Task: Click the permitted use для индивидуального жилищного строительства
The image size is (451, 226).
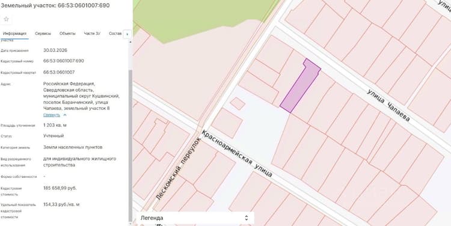Action: pos(79,162)
